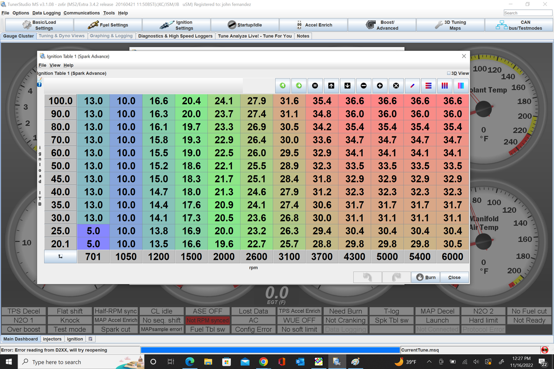
Task: Click the notes icon above help icon
Action: pyautogui.click(x=39, y=79)
